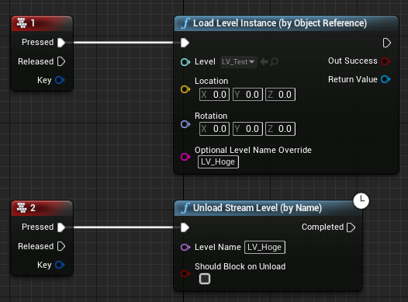Click Should Block on Unload boolean pin
This screenshot has width=408, height=302.
point(185,273)
